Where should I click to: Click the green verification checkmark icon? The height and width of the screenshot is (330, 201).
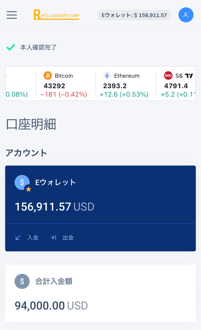point(11,47)
